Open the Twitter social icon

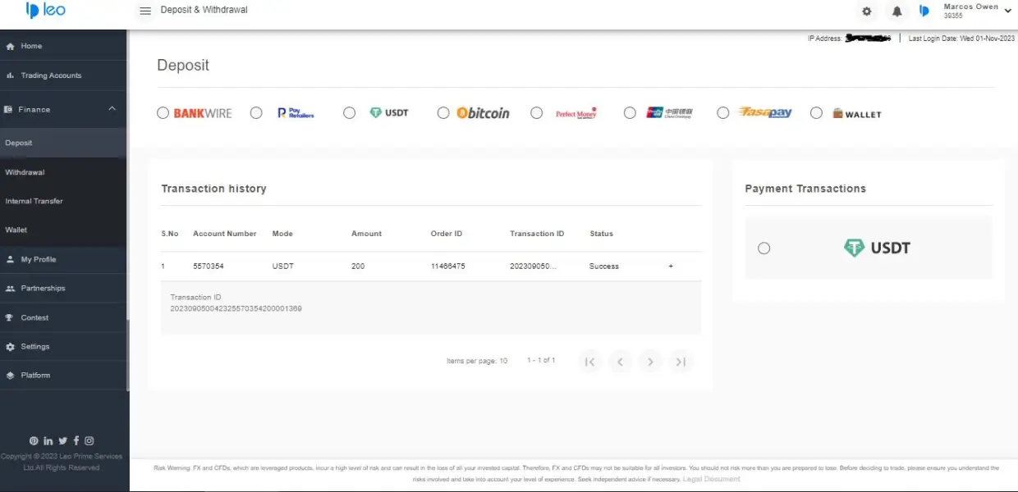point(63,441)
